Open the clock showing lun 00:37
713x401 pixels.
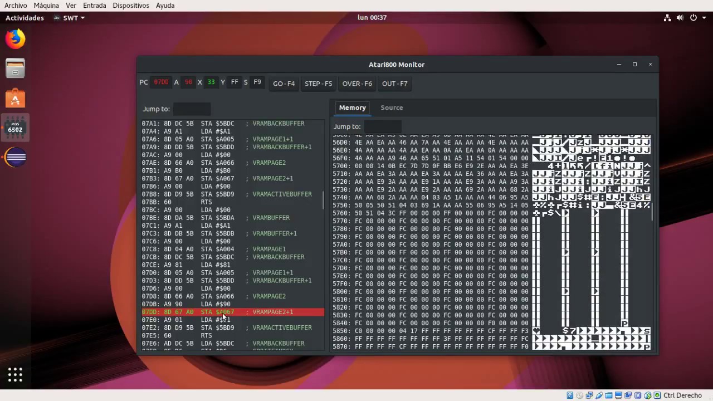point(372,17)
